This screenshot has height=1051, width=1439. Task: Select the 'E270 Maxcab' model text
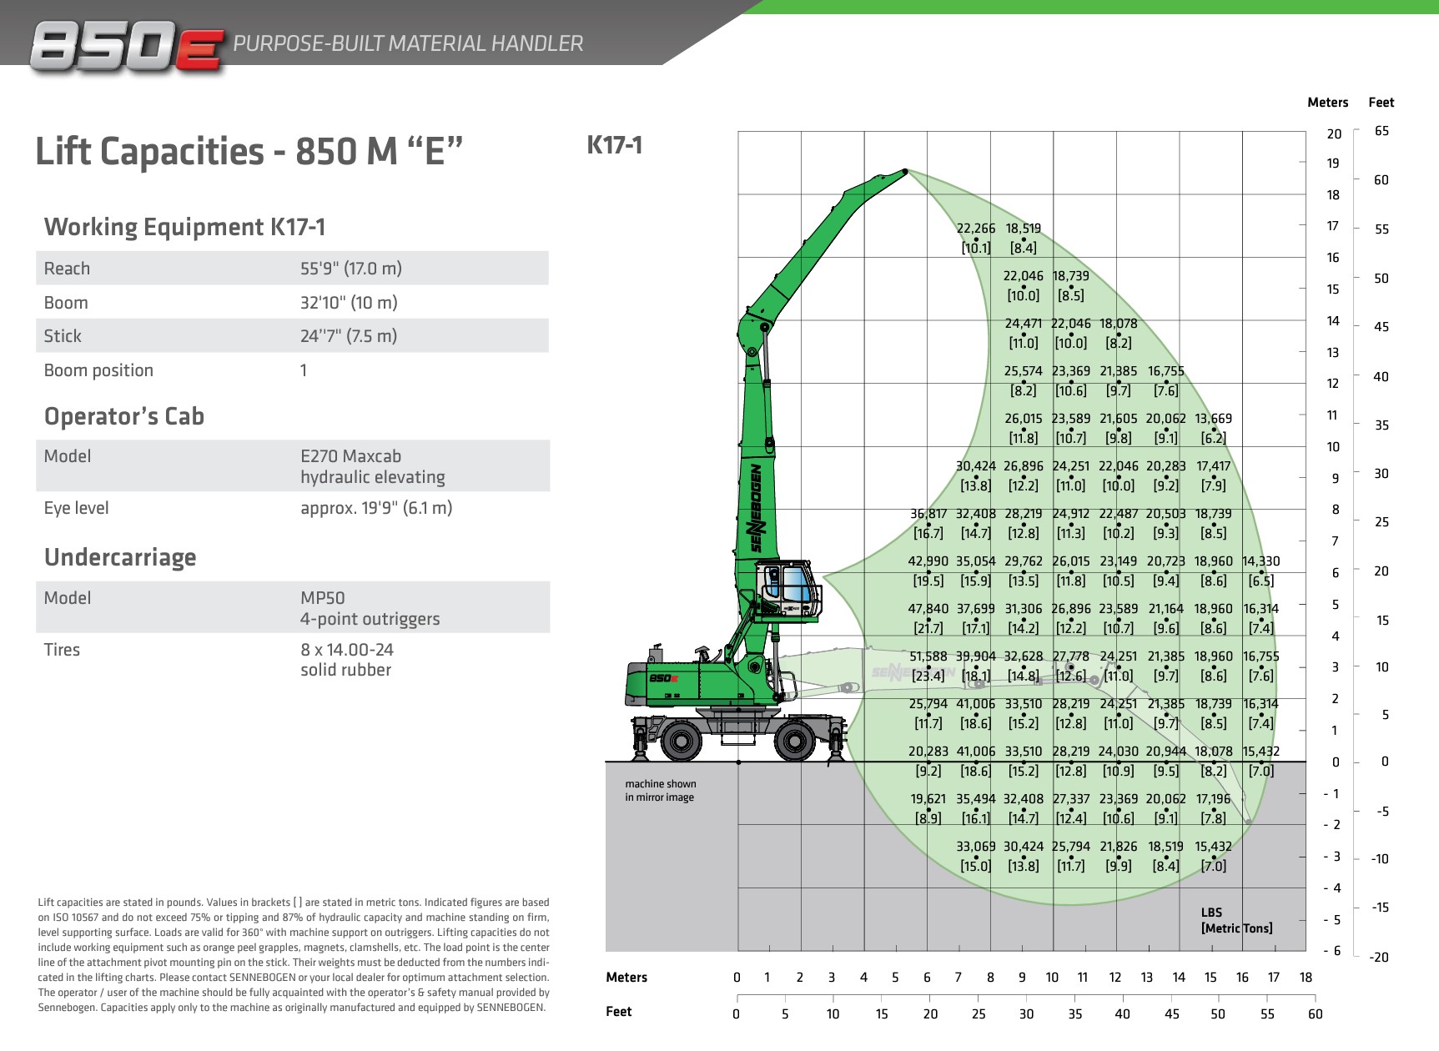tap(350, 456)
